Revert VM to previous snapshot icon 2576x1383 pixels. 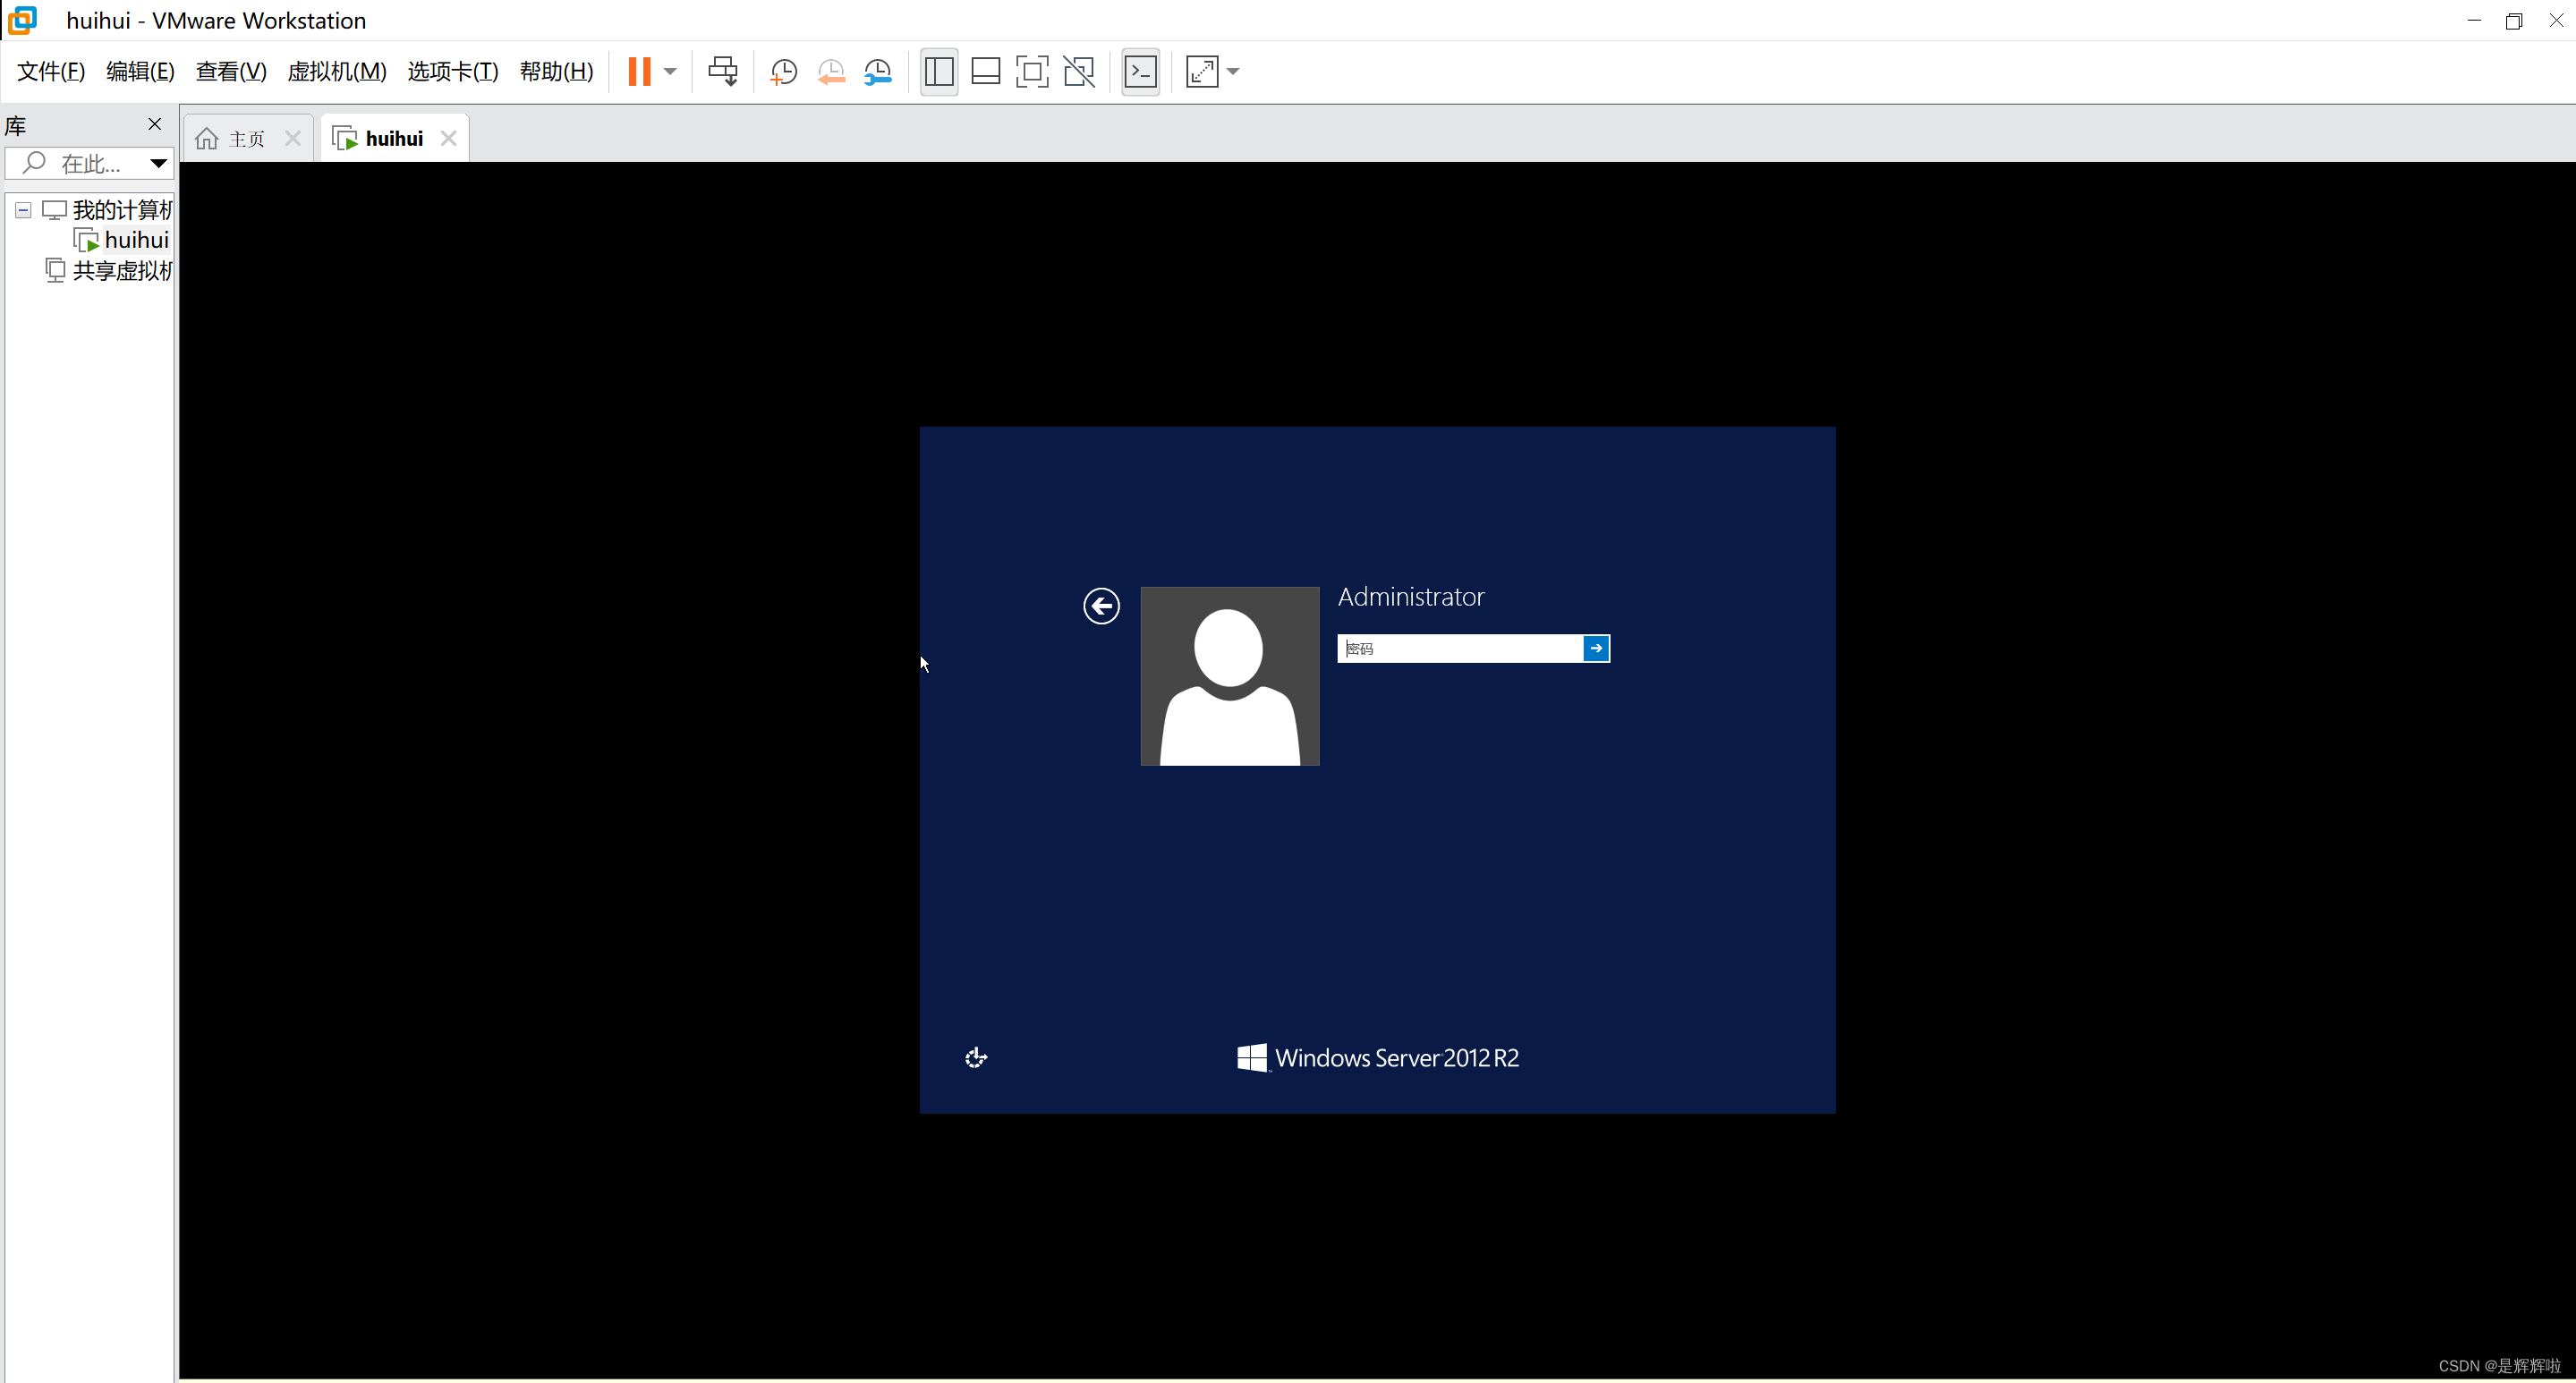pos(830,71)
